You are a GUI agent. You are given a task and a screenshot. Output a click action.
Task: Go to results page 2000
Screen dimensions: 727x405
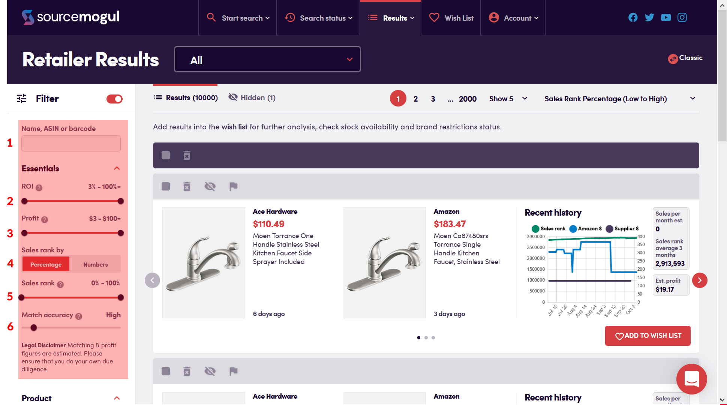(468, 99)
